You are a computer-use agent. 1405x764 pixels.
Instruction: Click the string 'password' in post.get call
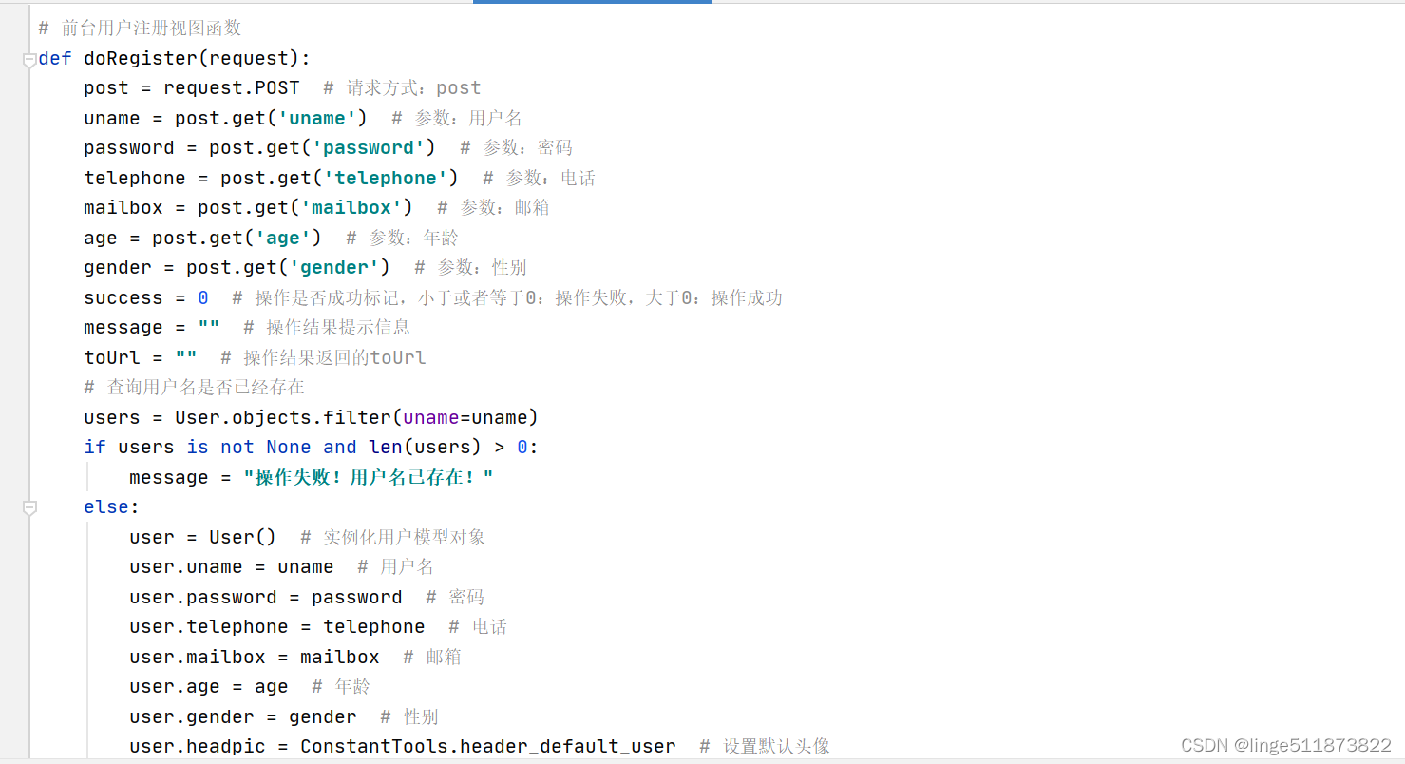click(369, 147)
